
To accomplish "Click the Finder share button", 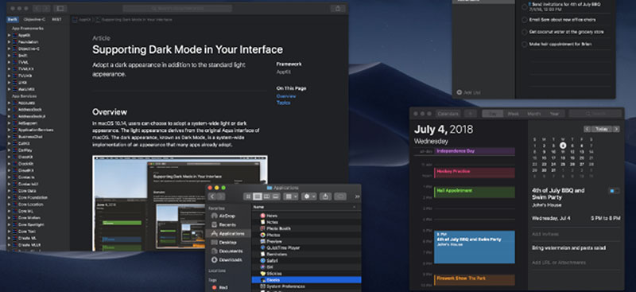I will (x=325, y=197).
